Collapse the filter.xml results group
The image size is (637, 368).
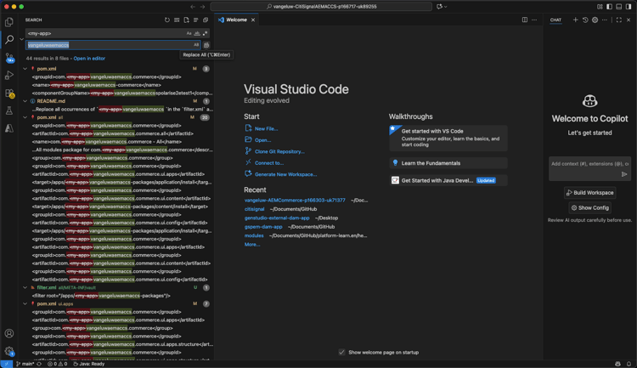click(25, 288)
